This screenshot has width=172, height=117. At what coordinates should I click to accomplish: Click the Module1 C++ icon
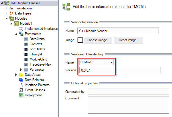[16, 24]
